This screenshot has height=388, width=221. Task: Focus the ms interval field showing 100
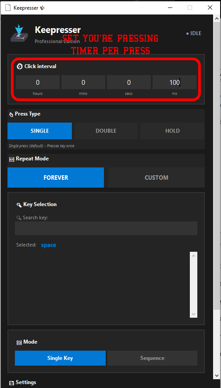pyautogui.click(x=175, y=83)
